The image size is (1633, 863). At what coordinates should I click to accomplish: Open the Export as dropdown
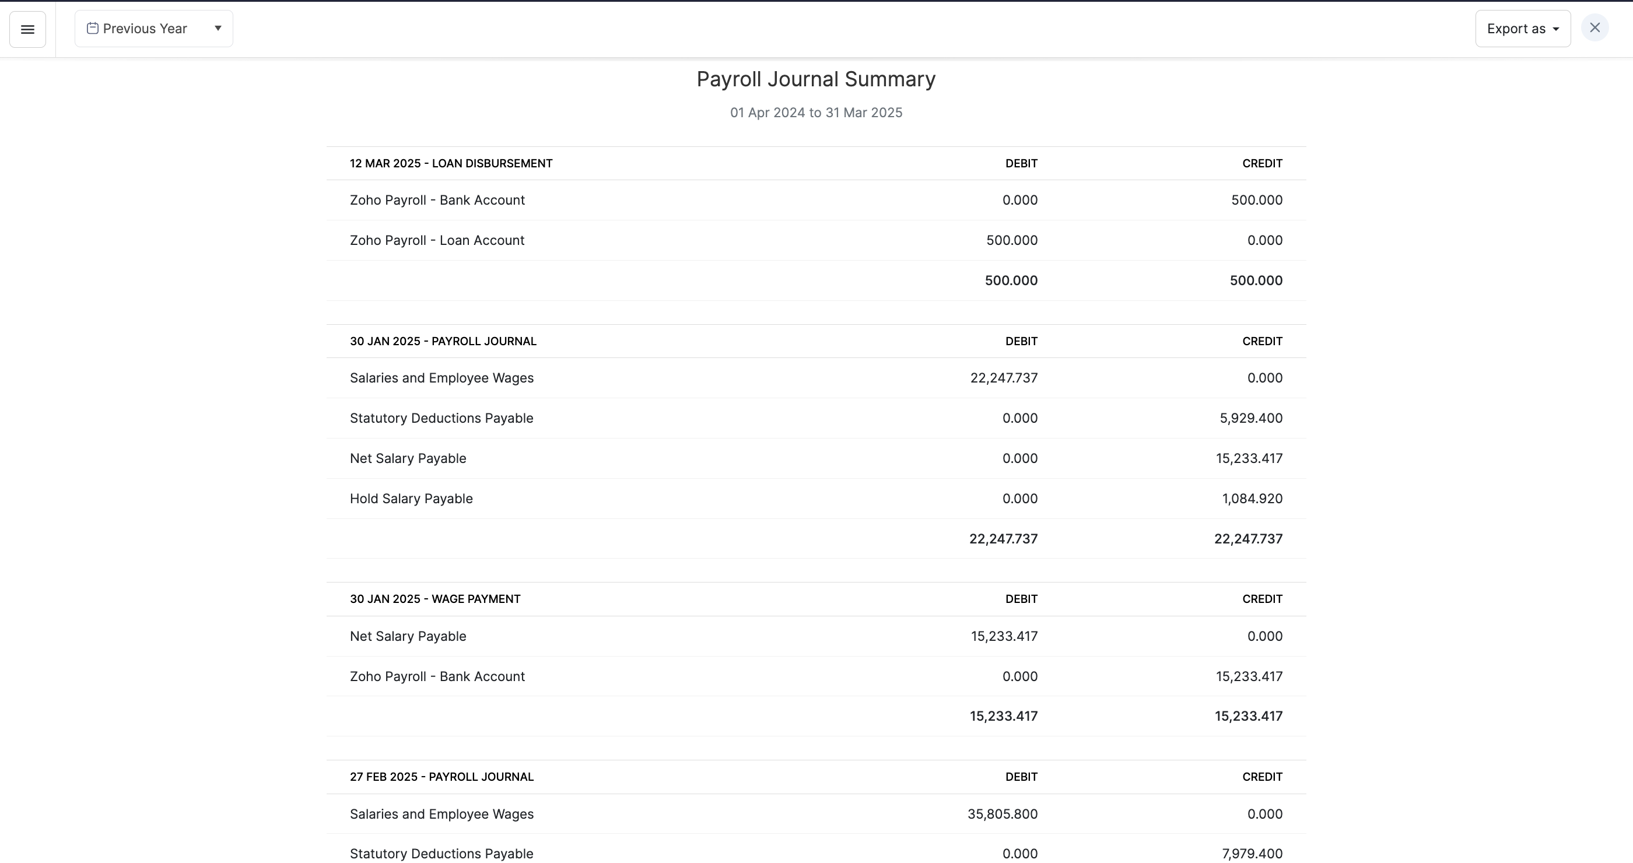[x=1522, y=29]
